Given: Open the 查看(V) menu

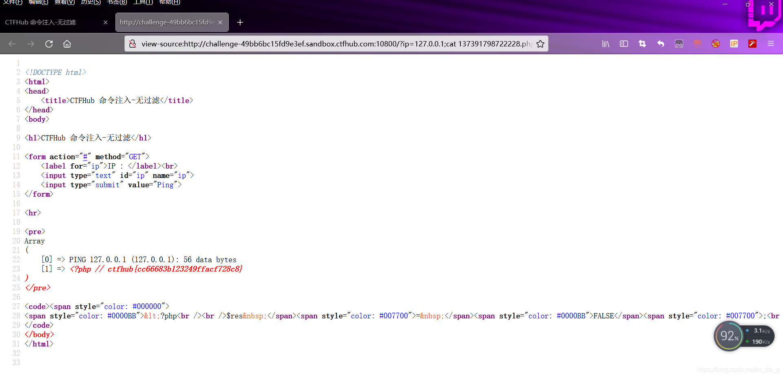Looking at the screenshot, I should [x=64, y=2].
